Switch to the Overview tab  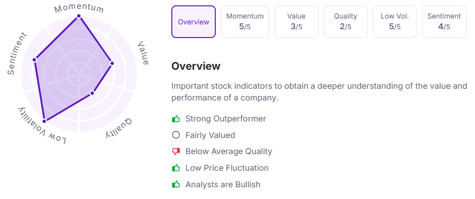click(194, 22)
